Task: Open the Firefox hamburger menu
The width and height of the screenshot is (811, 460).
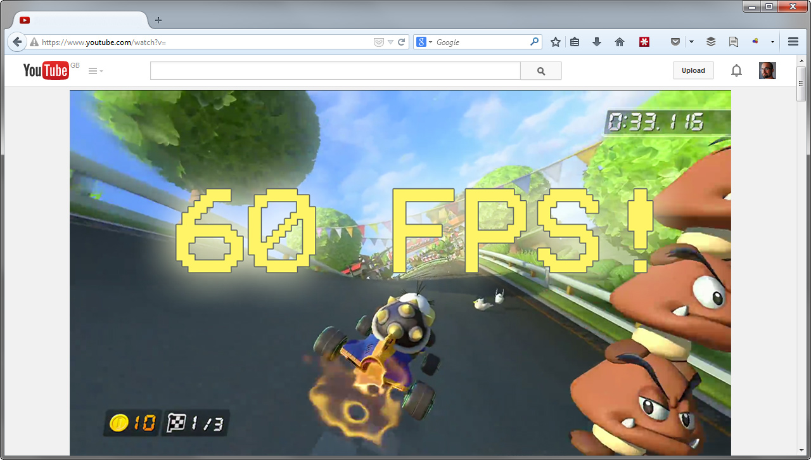Action: pyautogui.click(x=793, y=42)
